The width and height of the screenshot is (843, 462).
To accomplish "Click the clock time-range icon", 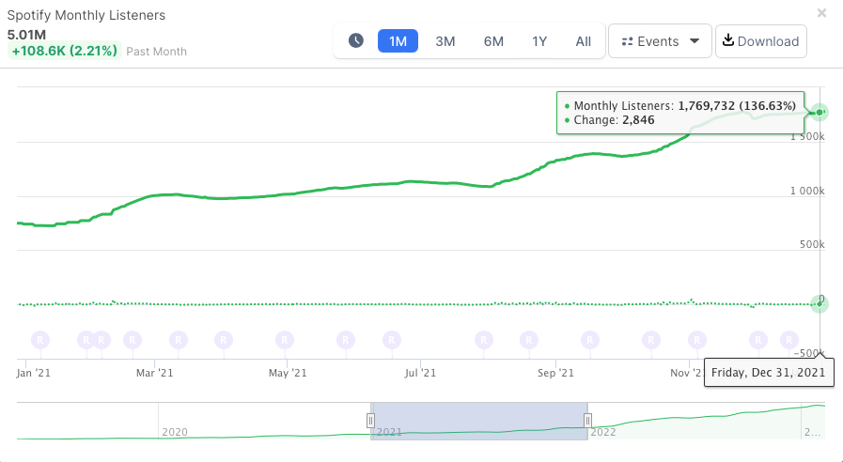I will pyautogui.click(x=356, y=40).
